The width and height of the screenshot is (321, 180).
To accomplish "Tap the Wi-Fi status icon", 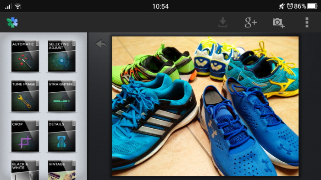I will (18, 6).
